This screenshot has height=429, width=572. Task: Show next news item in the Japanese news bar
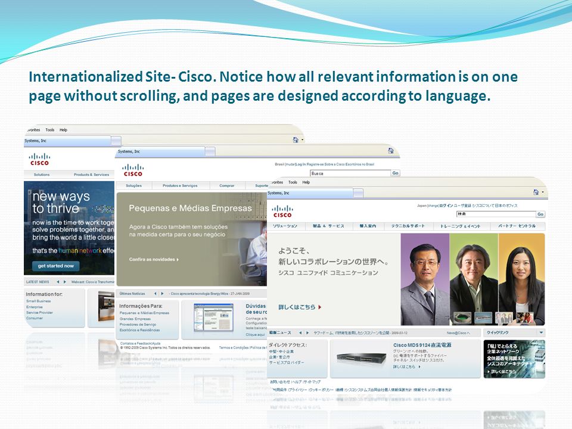[307, 332]
